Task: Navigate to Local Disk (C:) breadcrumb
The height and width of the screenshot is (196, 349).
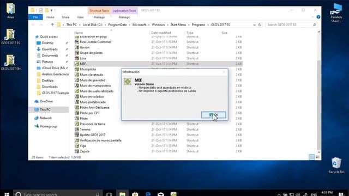Action: [92, 24]
